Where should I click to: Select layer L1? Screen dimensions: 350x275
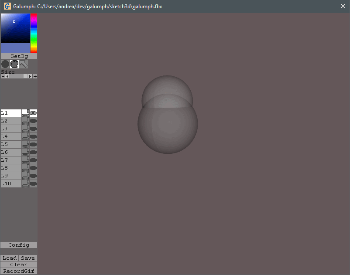coord(11,113)
